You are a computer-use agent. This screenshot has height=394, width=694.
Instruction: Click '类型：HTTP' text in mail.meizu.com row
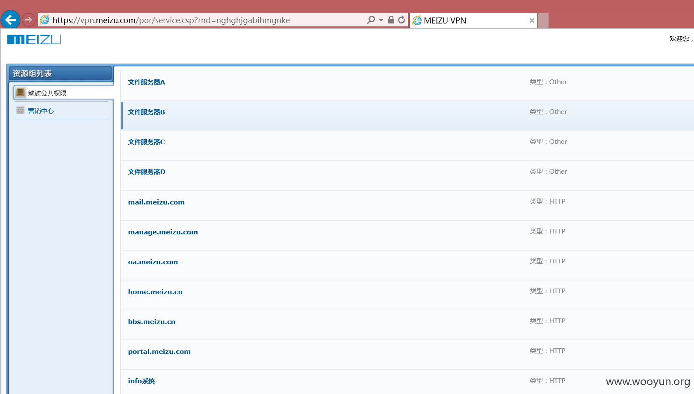click(547, 201)
